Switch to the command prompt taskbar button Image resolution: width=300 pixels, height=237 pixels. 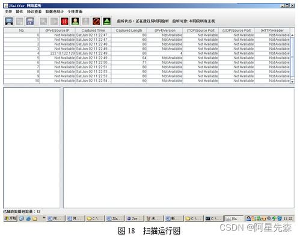[213, 218]
